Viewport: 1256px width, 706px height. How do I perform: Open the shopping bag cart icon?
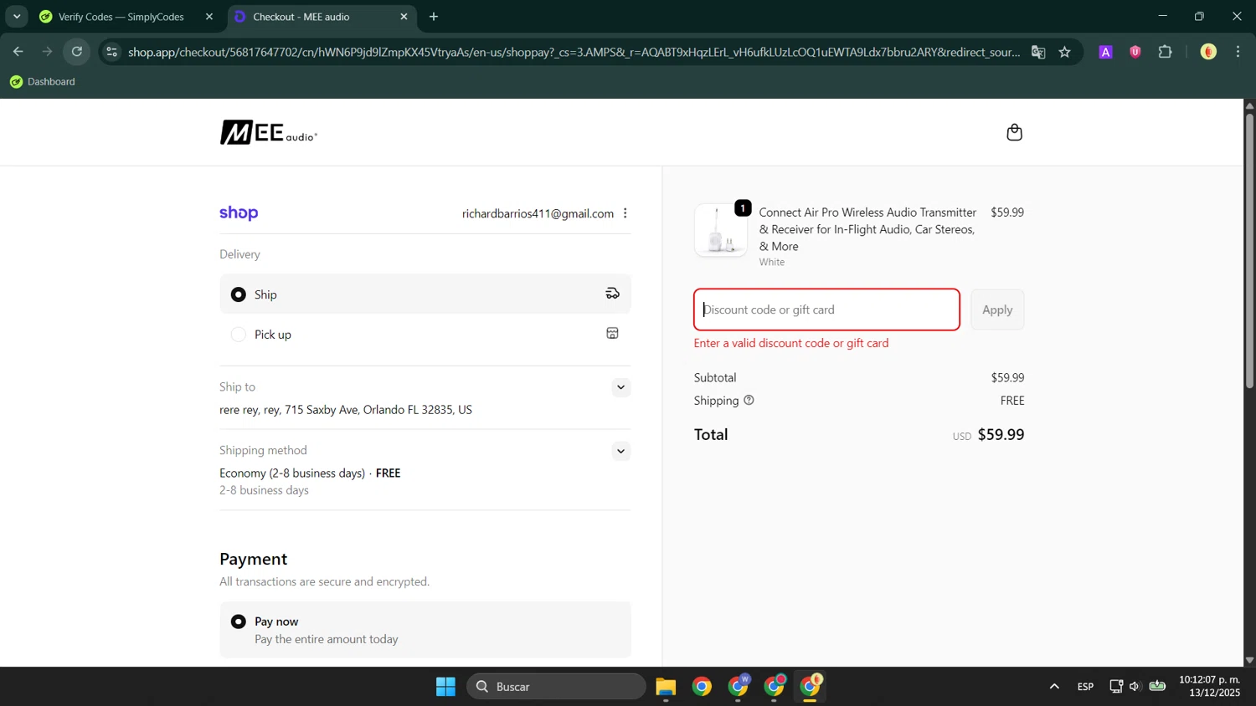point(1014,132)
